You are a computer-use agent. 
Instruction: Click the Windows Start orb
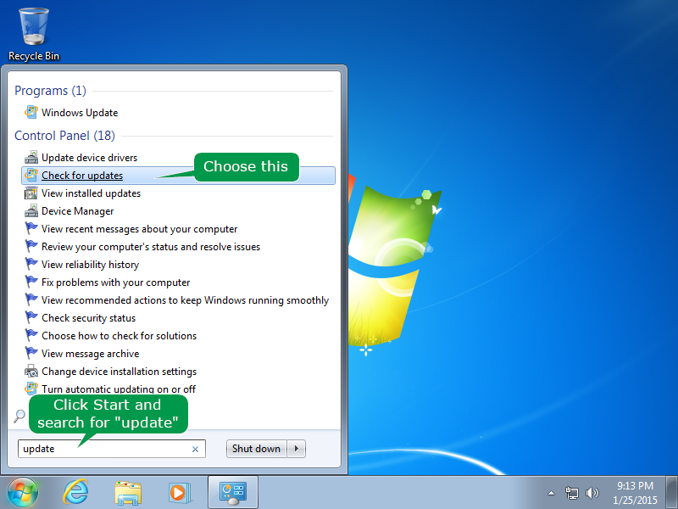point(23,492)
